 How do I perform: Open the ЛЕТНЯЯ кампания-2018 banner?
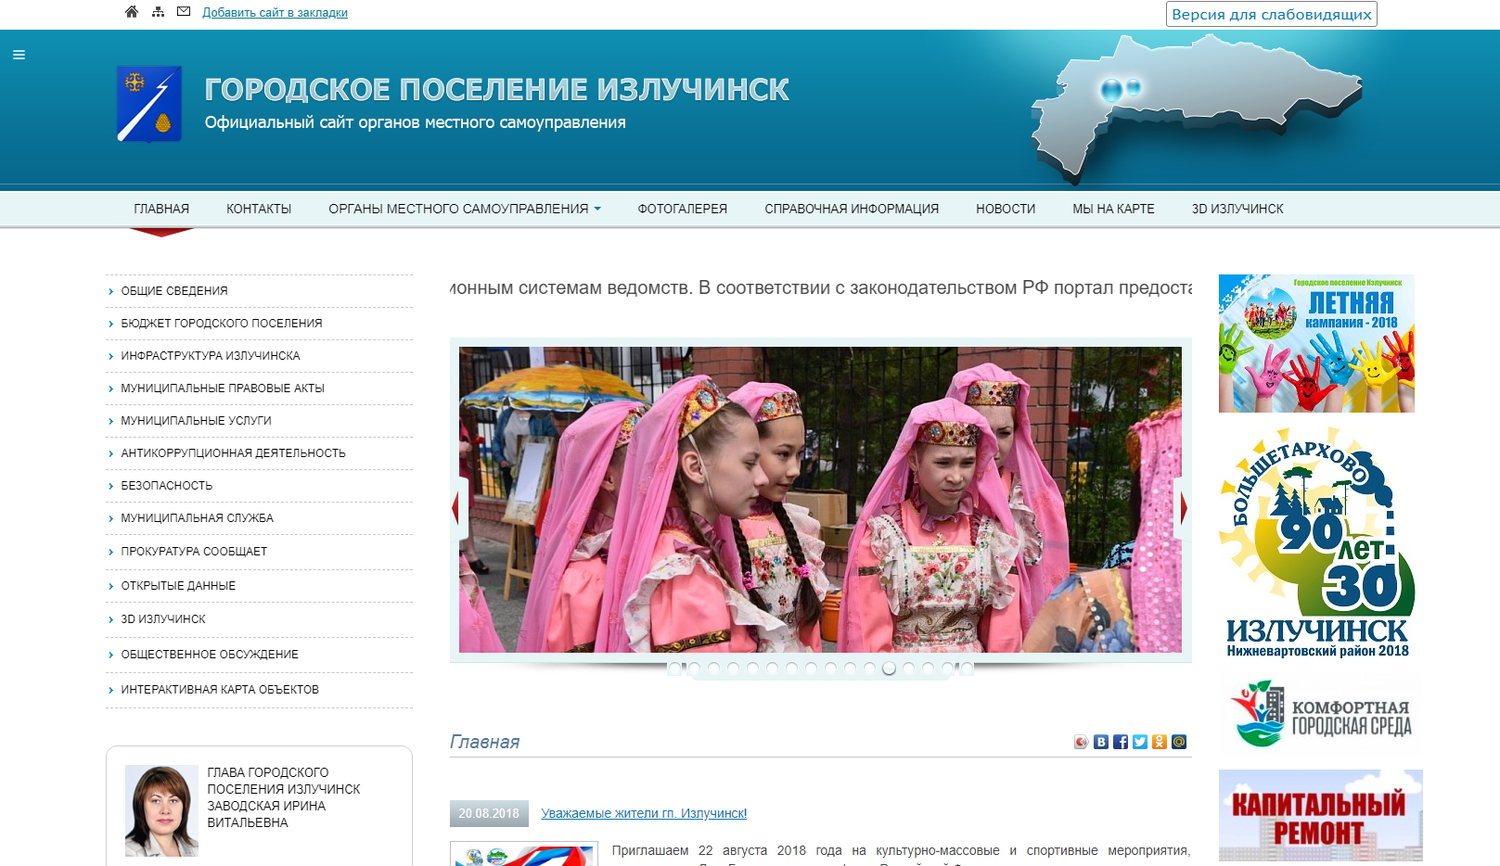click(1316, 342)
